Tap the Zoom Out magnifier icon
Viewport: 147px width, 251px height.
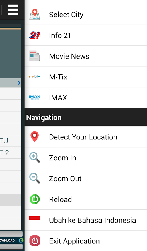[35, 178]
